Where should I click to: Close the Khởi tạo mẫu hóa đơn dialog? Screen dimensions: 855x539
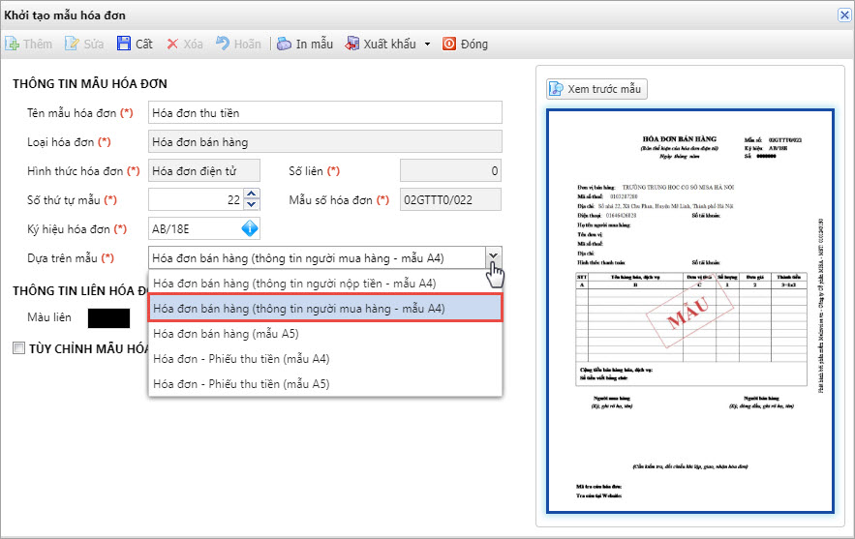click(844, 15)
